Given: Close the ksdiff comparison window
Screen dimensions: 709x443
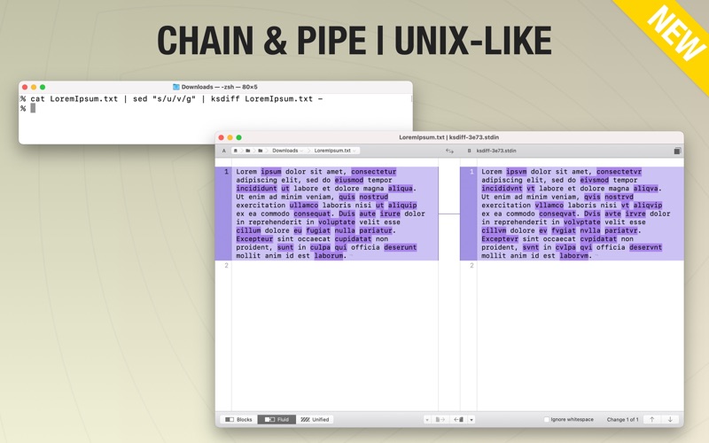Looking at the screenshot, I should coord(221,137).
